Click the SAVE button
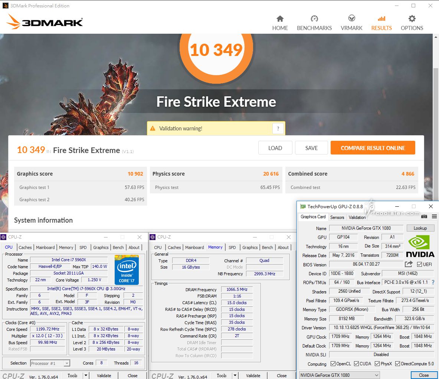This screenshot has height=379, width=439. [x=311, y=148]
